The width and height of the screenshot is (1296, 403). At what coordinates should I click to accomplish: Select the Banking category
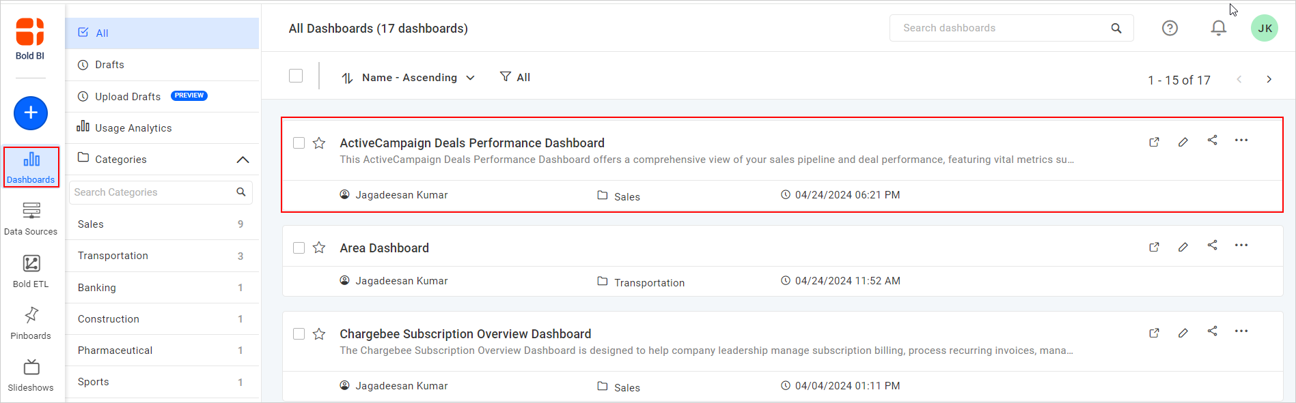pos(162,288)
